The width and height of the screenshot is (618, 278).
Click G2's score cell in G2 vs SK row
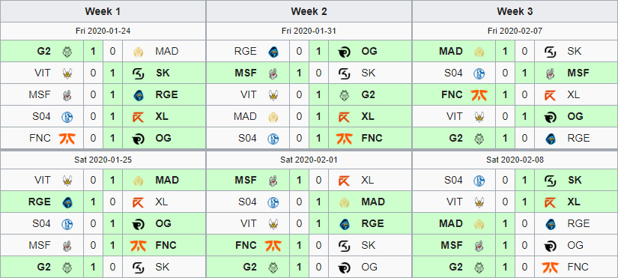click(93, 267)
